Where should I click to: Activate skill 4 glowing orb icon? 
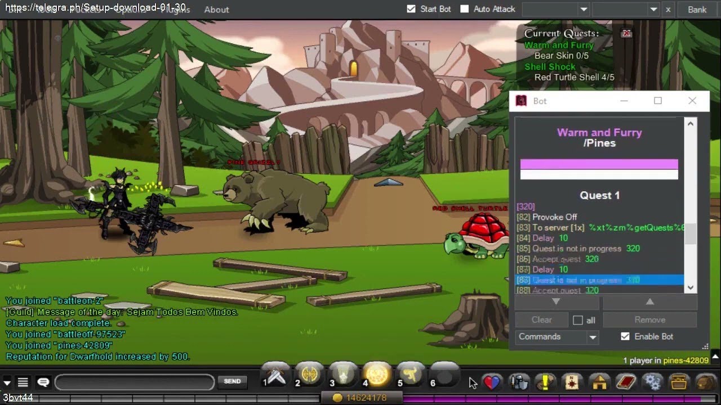click(x=377, y=375)
